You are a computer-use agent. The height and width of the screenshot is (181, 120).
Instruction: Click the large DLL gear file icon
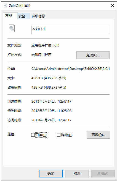click(12, 28)
